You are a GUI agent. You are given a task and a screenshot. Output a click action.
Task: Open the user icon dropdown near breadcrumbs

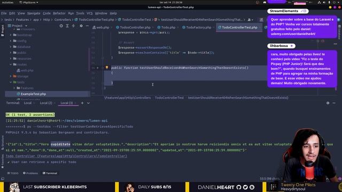pyautogui.click(x=251, y=20)
